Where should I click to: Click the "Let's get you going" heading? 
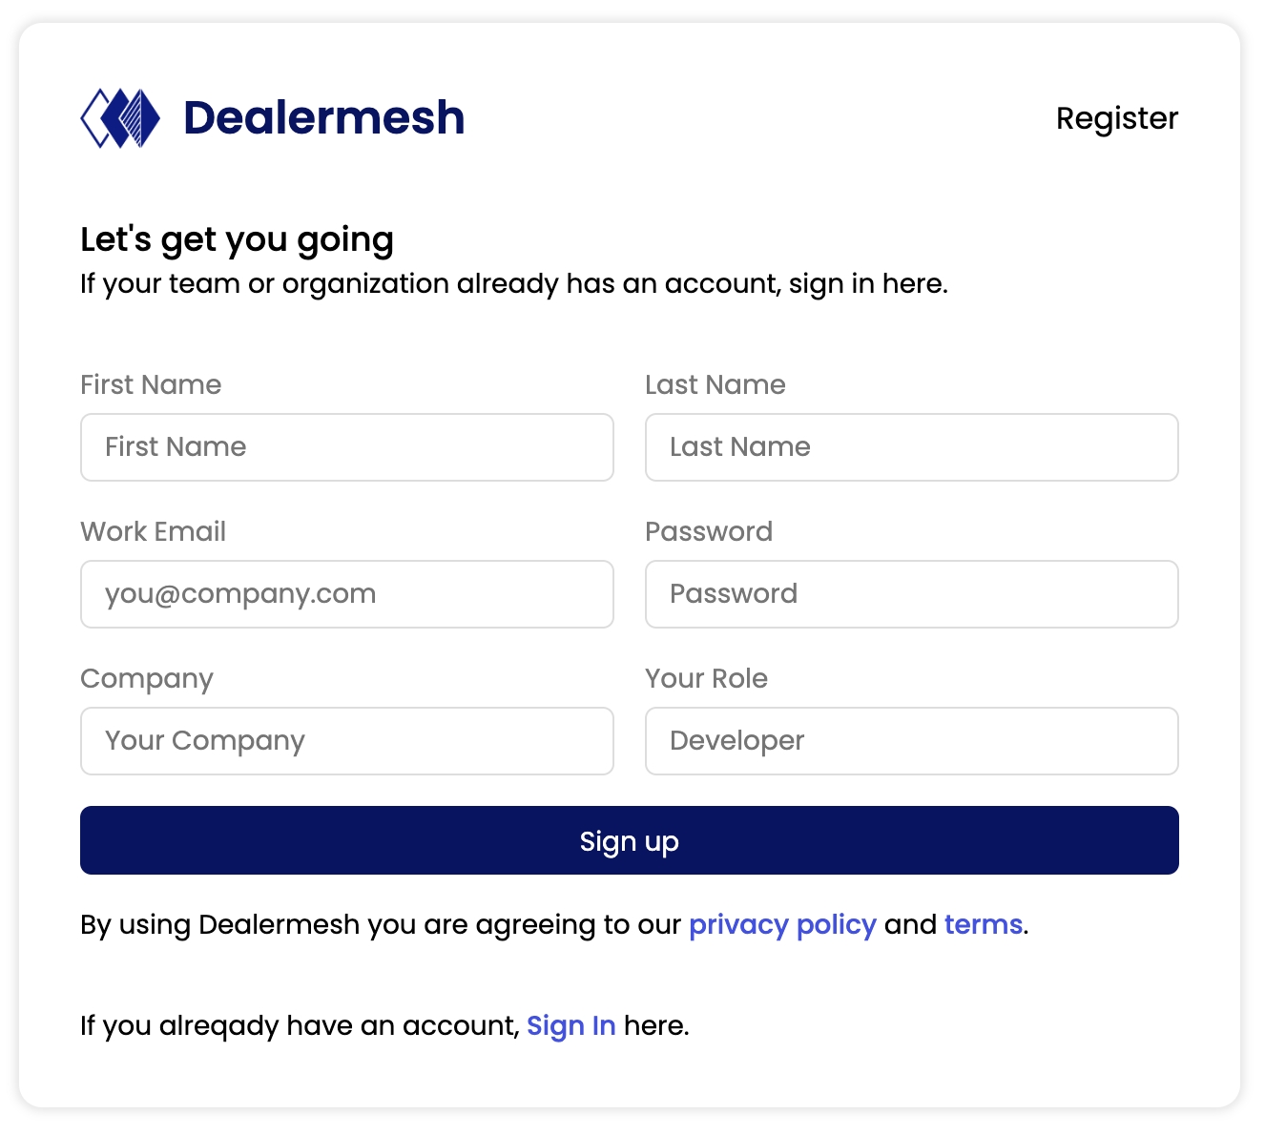pos(237,239)
